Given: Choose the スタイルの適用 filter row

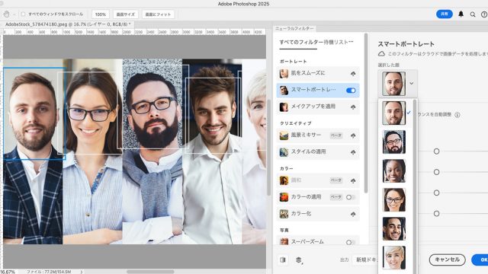Looking at the screenshot, I should [x=318, y=152].
